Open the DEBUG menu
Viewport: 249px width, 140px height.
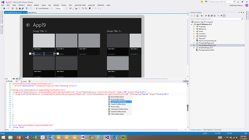(x=36, y=5)
